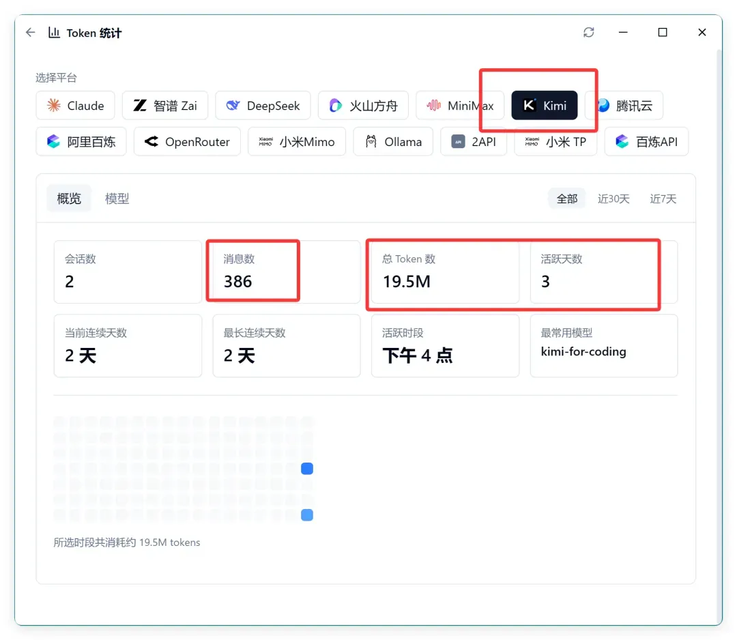Click the 最长连续天数 card
The height and width of the screenshot is (640, 737).
pos(286,345)
